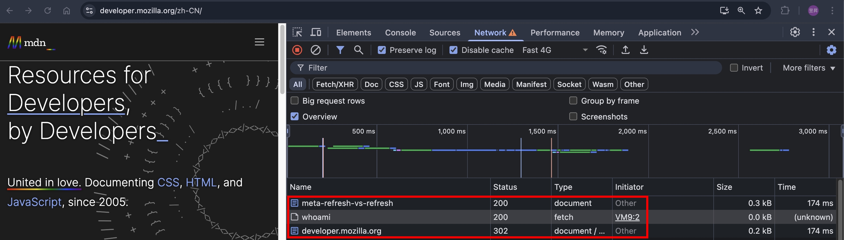Click the browser address bar URL
This screenshot has height=240, width=844.
tap(151, 11)
